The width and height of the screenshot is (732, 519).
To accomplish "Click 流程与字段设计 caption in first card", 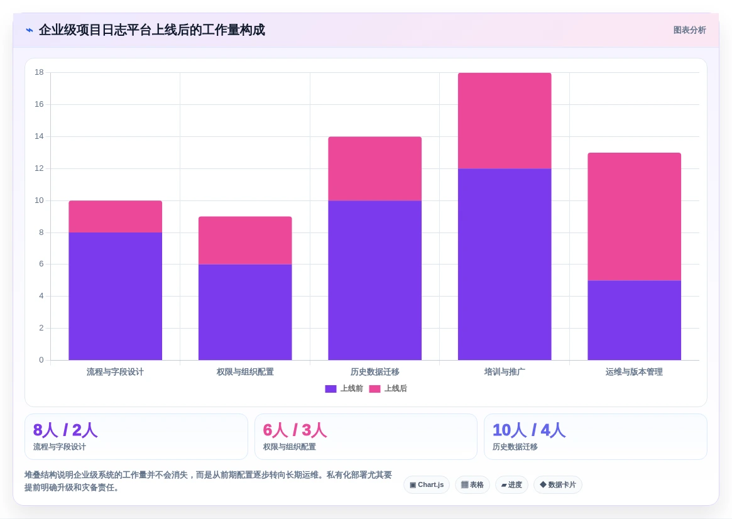I will (x=60, y=447).
